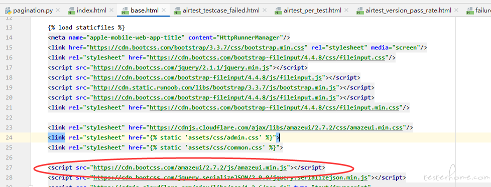The height and width of the screenshot is (187, 491).
Task: Click the 'assets/css/admin.css' static path
Action: 223,137
